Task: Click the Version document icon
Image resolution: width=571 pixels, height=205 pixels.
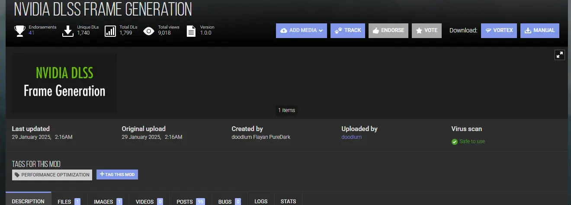Action: pyautogui.click(x=191, y=31)
